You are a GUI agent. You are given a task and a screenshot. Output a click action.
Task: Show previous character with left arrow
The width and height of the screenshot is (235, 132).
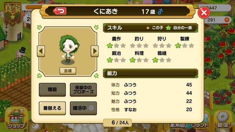pos(41,51)
